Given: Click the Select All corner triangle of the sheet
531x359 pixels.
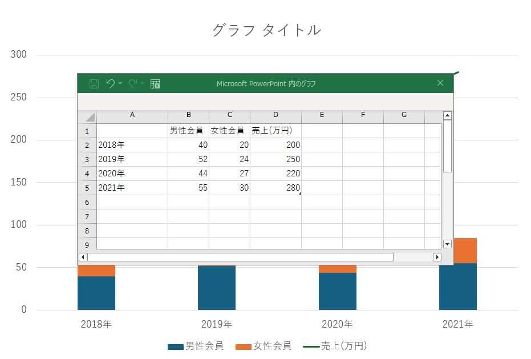Looking at the screenshot, I should tap(87, 117).
